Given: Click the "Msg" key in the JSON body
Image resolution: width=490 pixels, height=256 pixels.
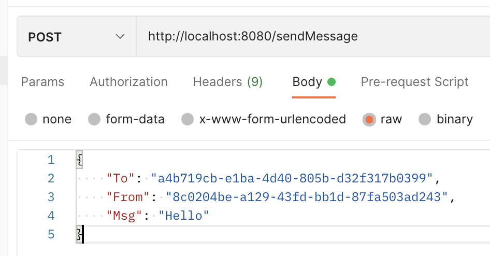Looking at the screenshot, I should [x=124, y=216].
